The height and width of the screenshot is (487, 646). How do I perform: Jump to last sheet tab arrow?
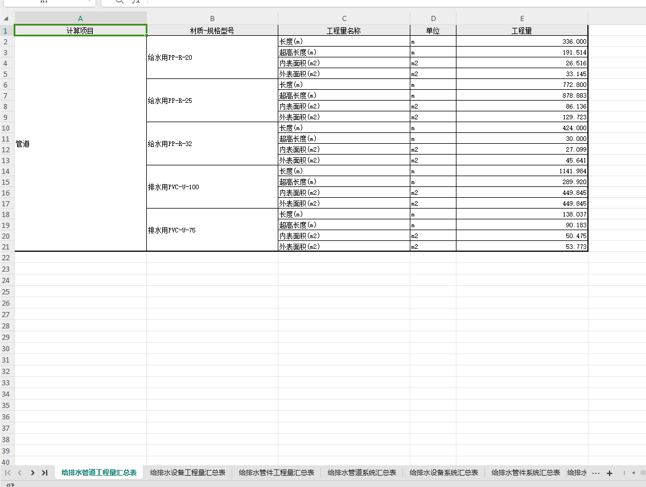[44, 473]
